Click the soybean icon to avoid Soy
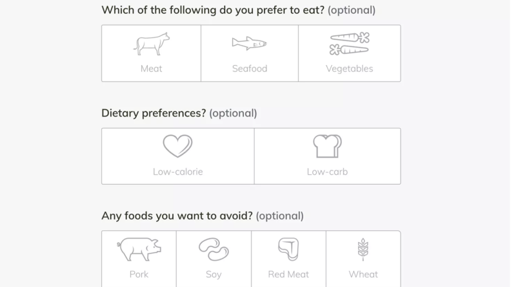The height and width of the screenshot is (287, 511). point(214,249)
